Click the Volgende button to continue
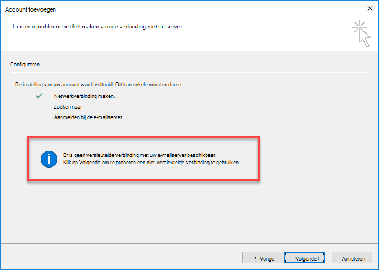Image resolution: width=379 pixels, height=270 pixels. tap(304, 258)
